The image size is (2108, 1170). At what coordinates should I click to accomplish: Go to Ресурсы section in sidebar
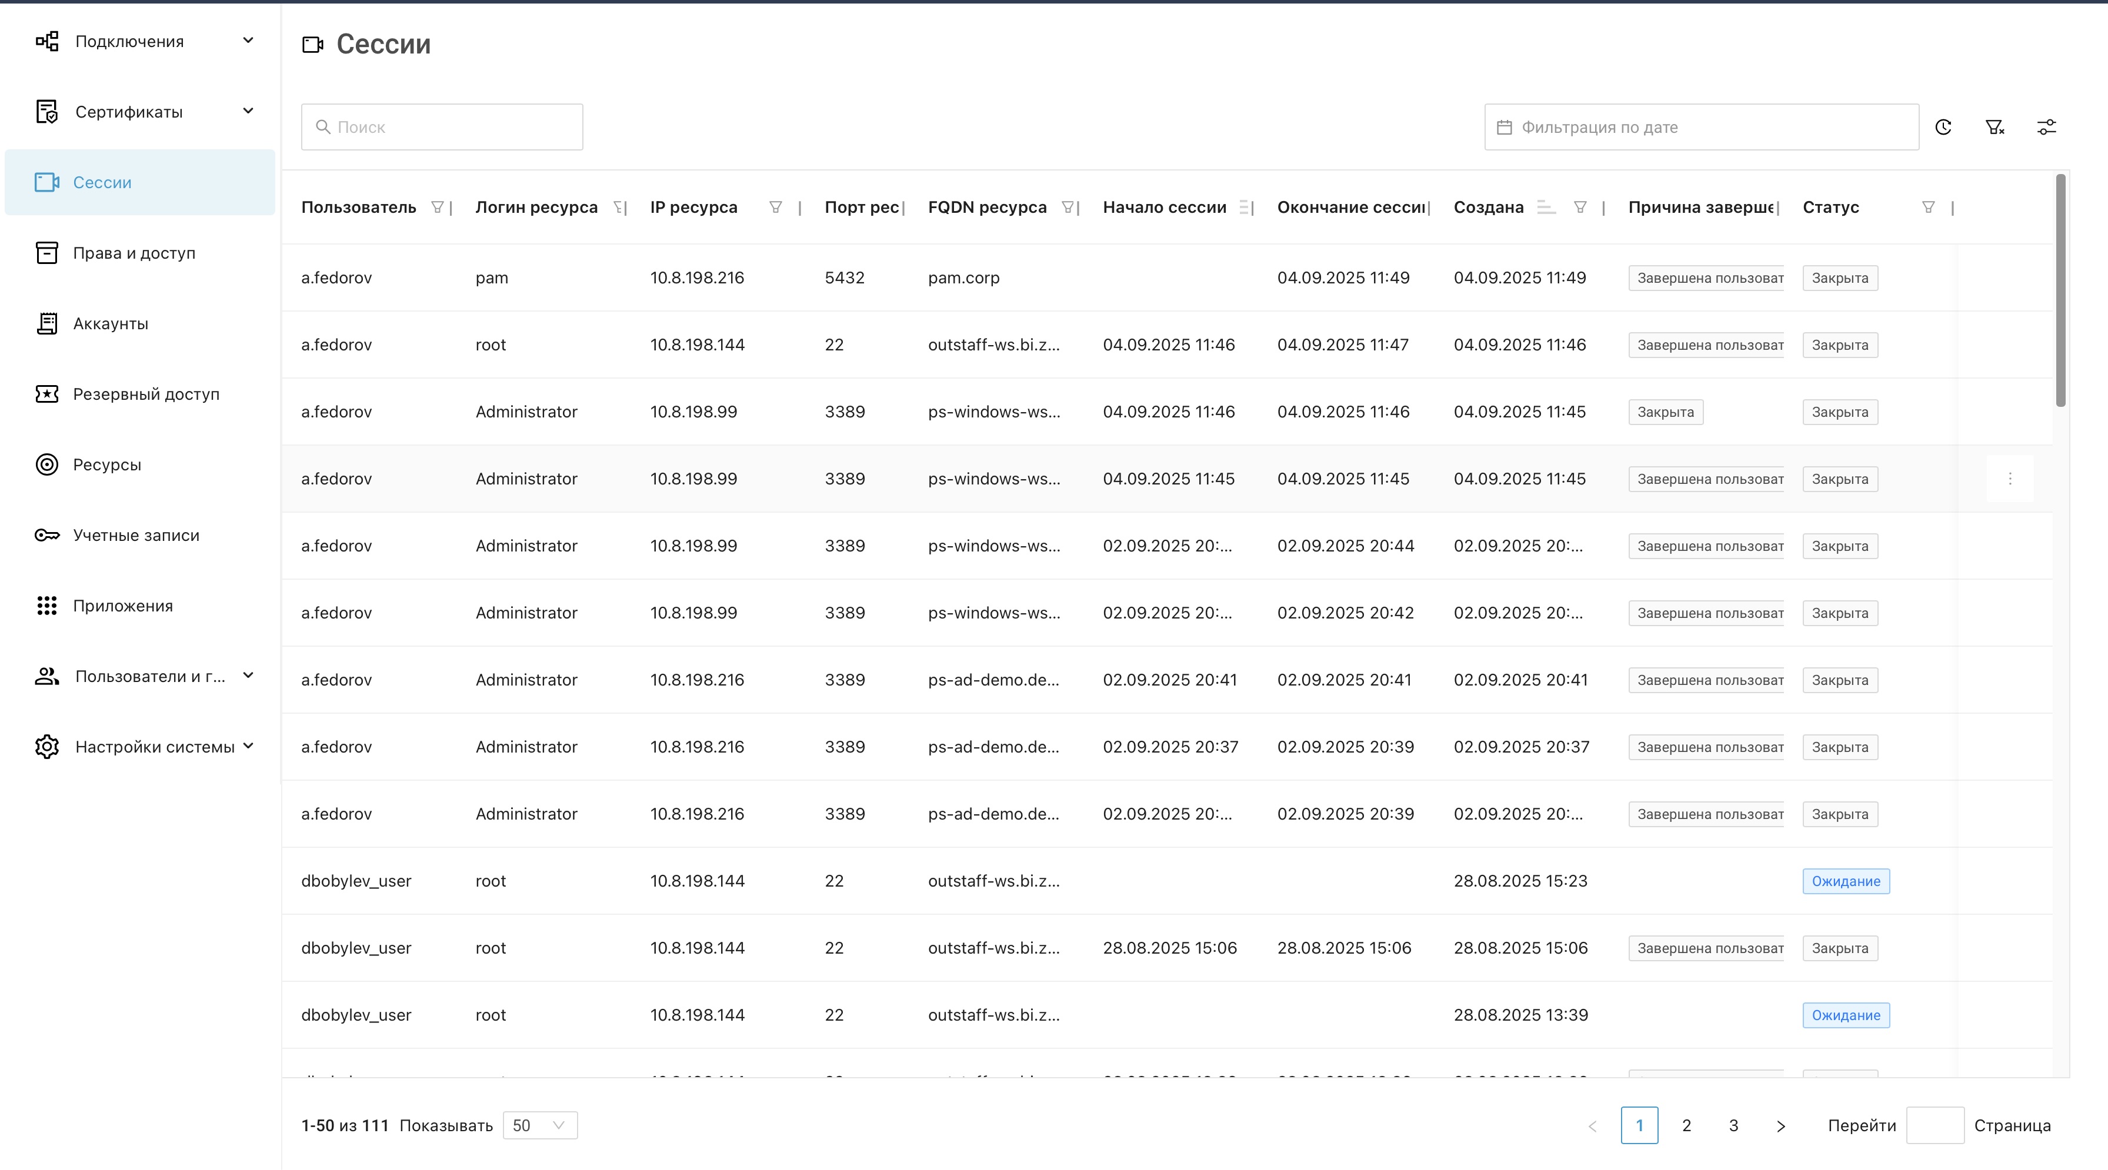tap(107, 464)
